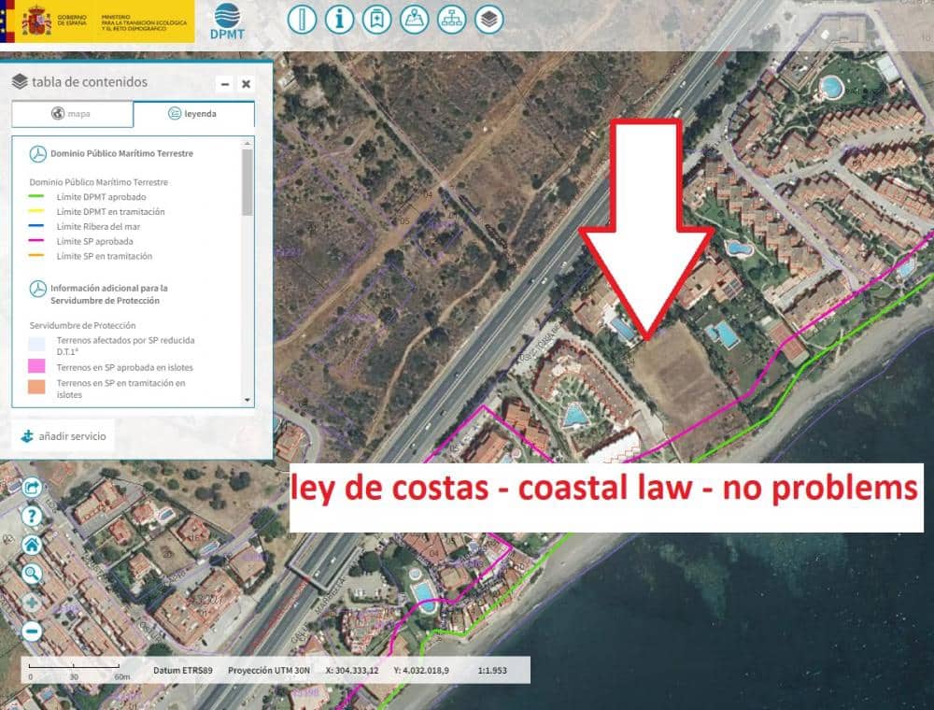
Task: Click the DPMT logo next to the toolbar
Action: point(227,21)
